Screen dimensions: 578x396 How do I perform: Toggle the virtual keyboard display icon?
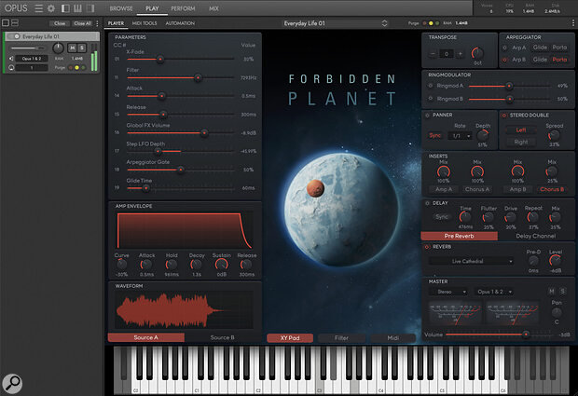(x=77, y=8)
